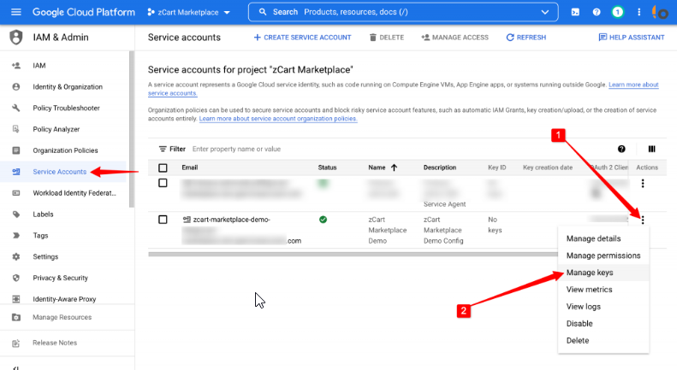Open the column display options icon

point(651,149)
